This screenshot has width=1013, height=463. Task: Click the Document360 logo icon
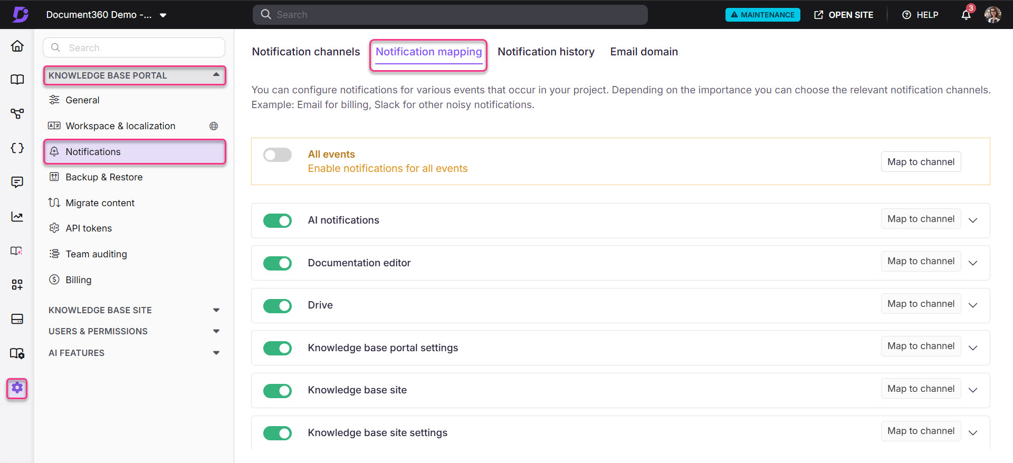[20, 14]
